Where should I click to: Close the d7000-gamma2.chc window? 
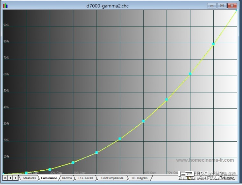(232, 6)
